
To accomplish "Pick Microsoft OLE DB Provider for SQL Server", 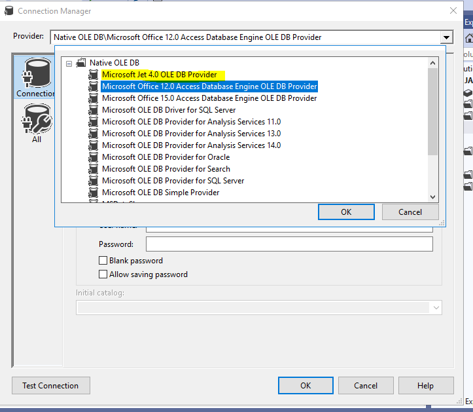I will tap(173, 181).
